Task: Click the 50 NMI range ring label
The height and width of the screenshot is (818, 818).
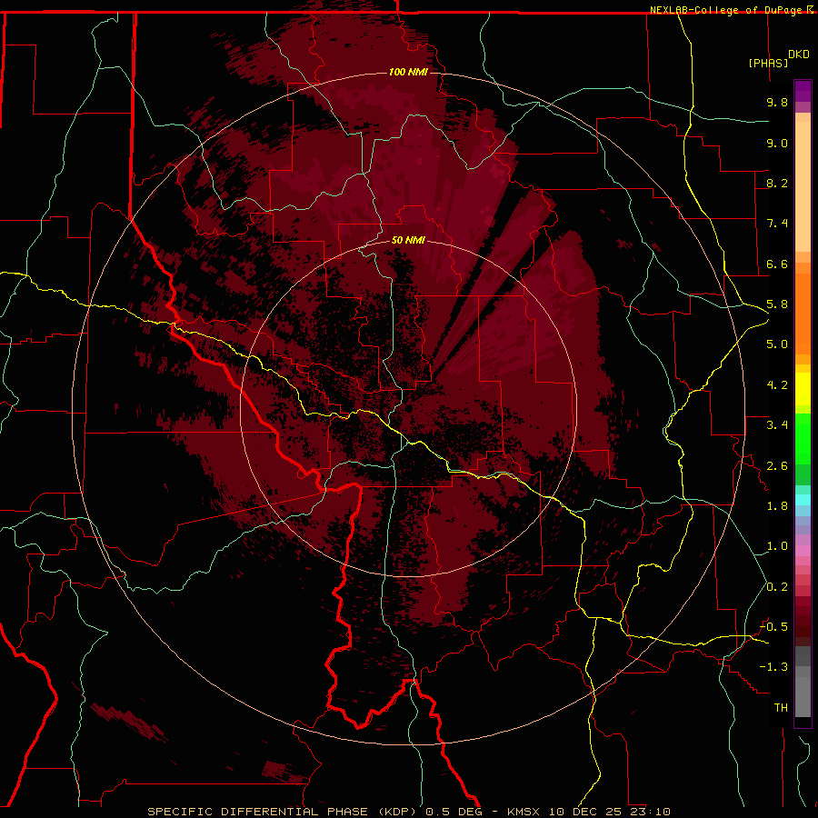Action: pos(408,240)
